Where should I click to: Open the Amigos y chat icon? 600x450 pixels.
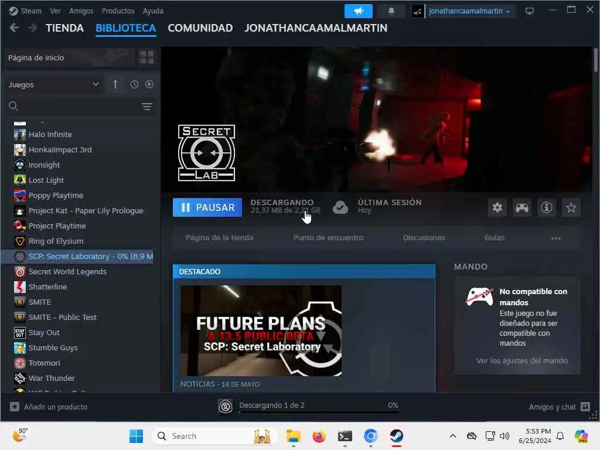[x=585, y=407]
